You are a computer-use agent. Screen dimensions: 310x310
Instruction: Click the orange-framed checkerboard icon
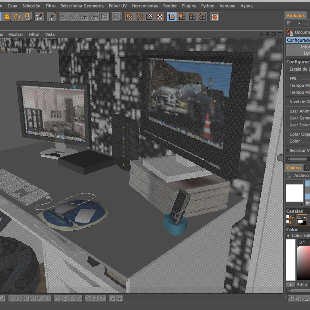pos(160,17)
